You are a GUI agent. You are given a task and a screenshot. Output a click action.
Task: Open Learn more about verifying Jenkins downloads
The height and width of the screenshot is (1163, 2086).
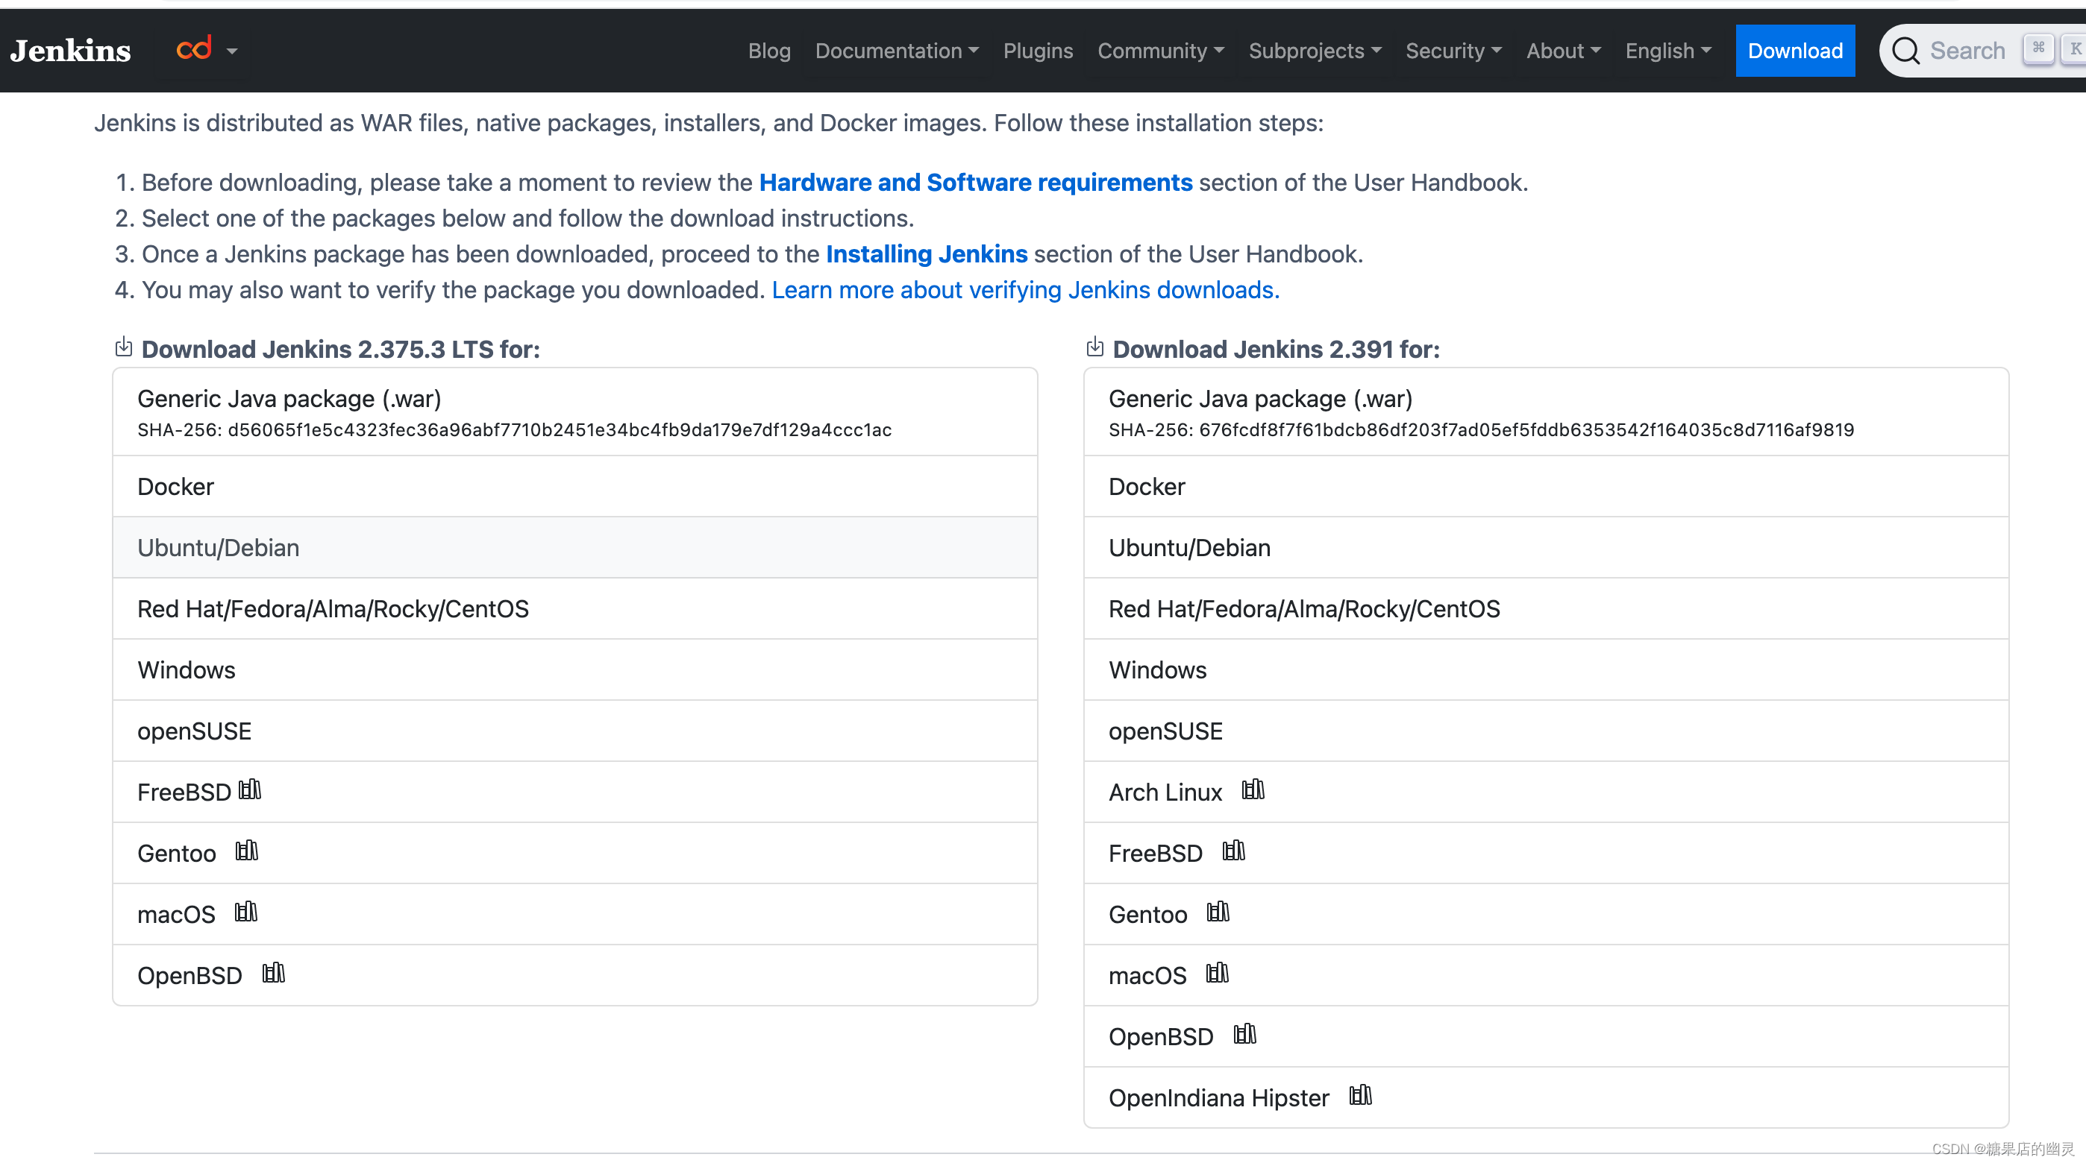[x=1025, y=290]
